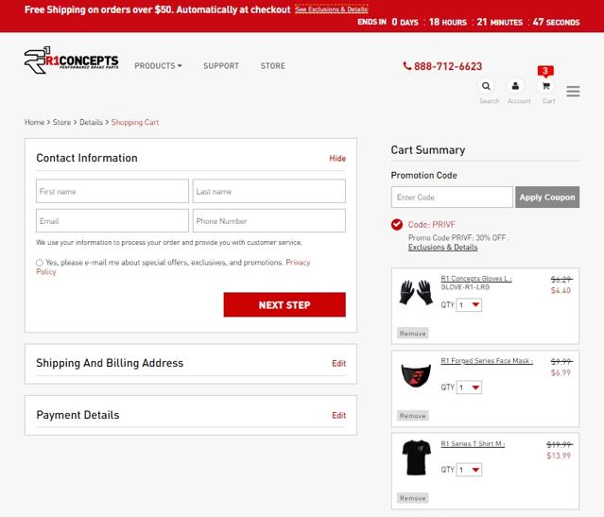Open See Exclusions & Details banner link
The height and width of the screenshot is (517, 604).
[331, 9]
